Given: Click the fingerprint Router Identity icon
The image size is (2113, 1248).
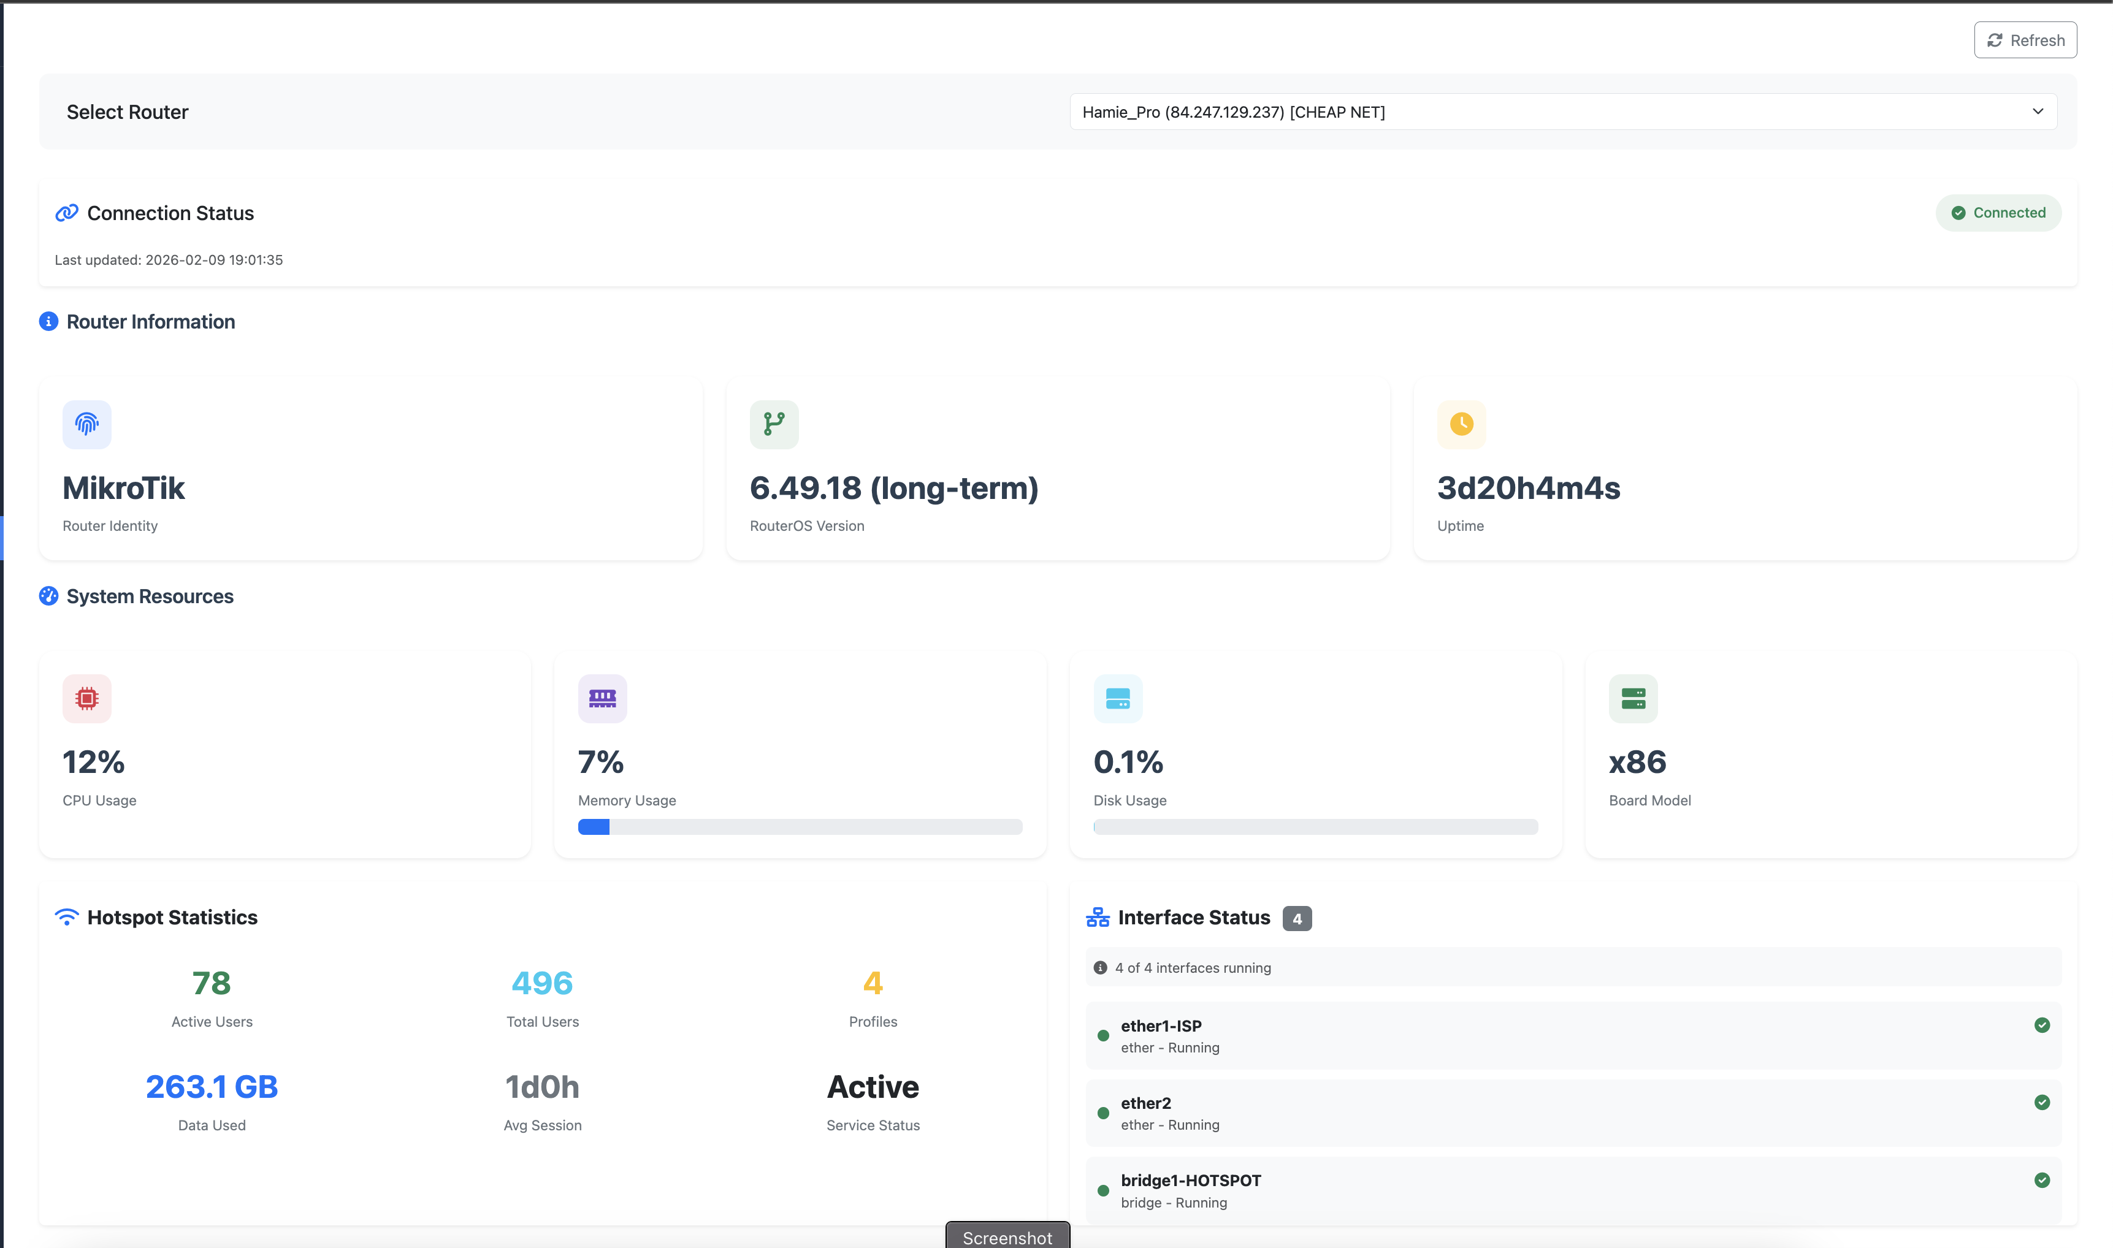Looking at the screenshot, I should 86,424.
